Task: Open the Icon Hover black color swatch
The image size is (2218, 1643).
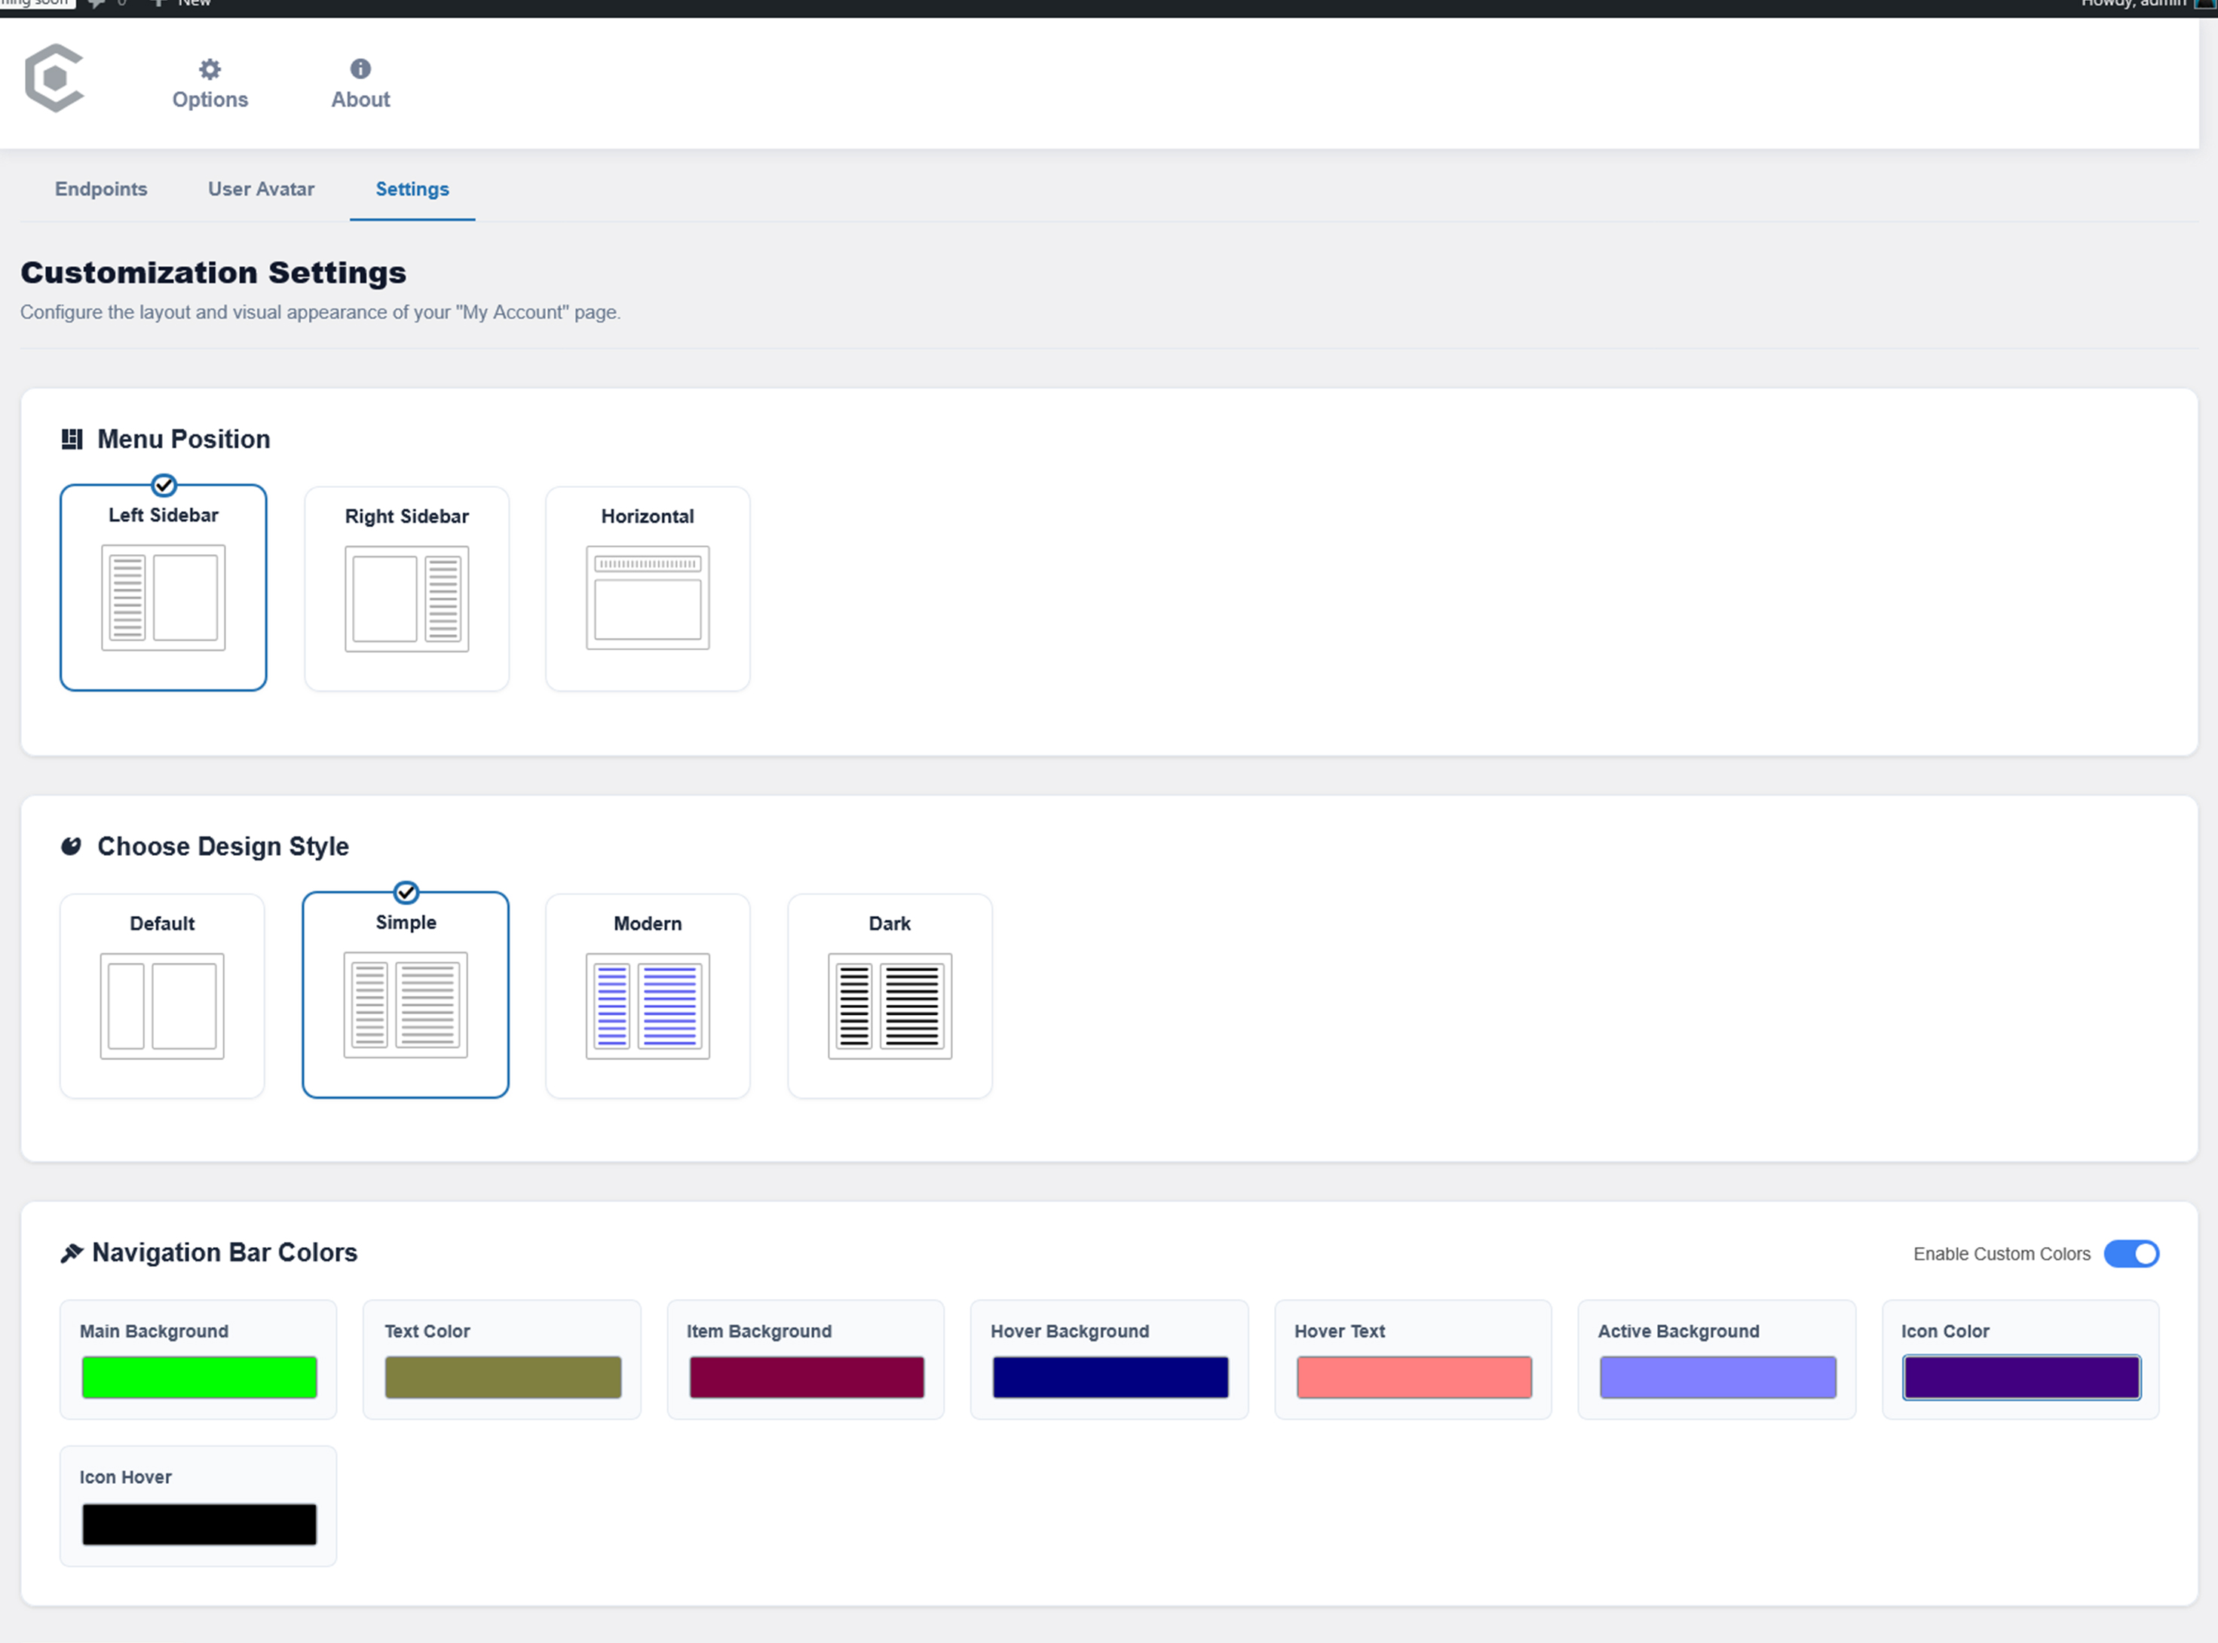Action: tap(199, 1524)
